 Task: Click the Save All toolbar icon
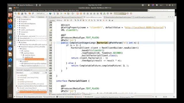pos(26,13)
